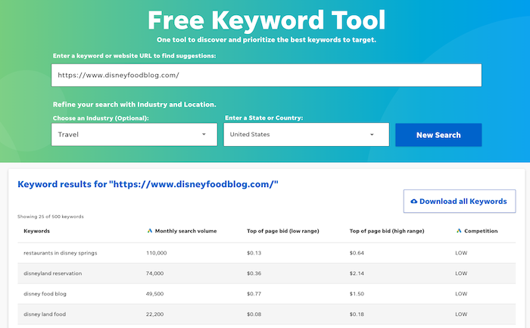
Task: Click Top of page bid (low range) header
Action: tap(283, 231)
